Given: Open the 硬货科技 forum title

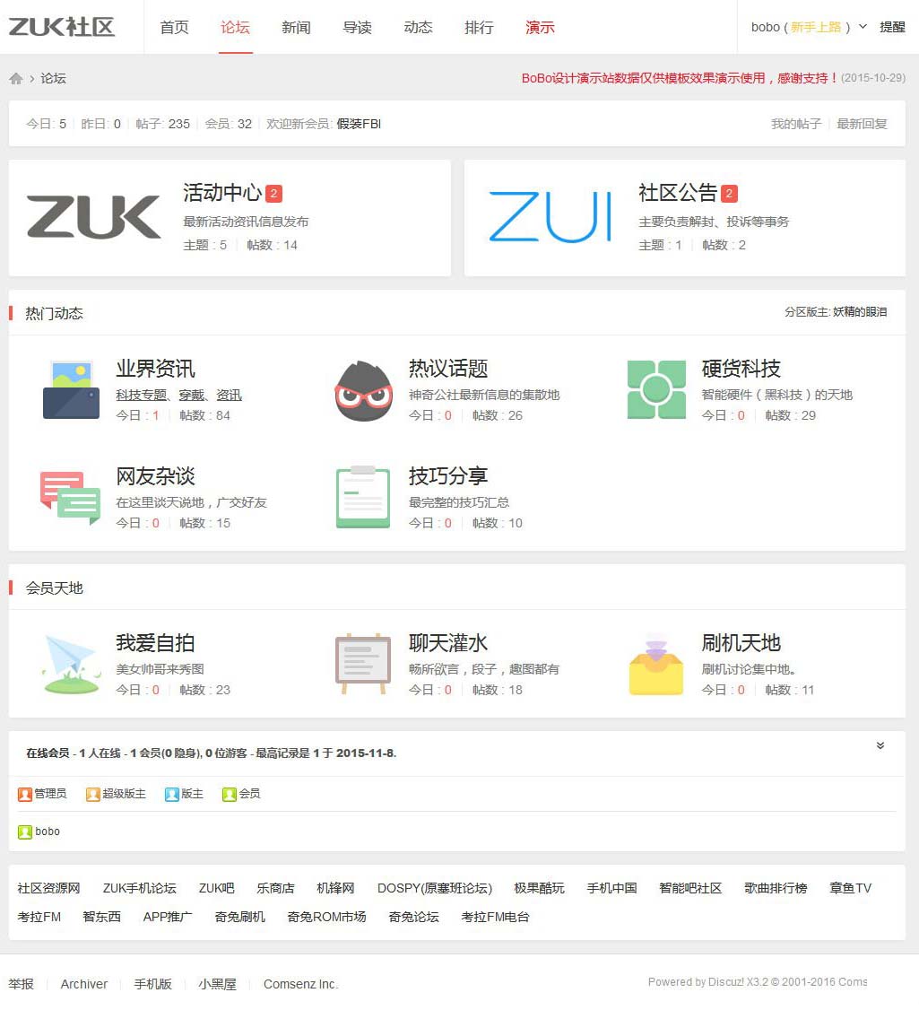Looking at the screenshot, I should (741, 369).
